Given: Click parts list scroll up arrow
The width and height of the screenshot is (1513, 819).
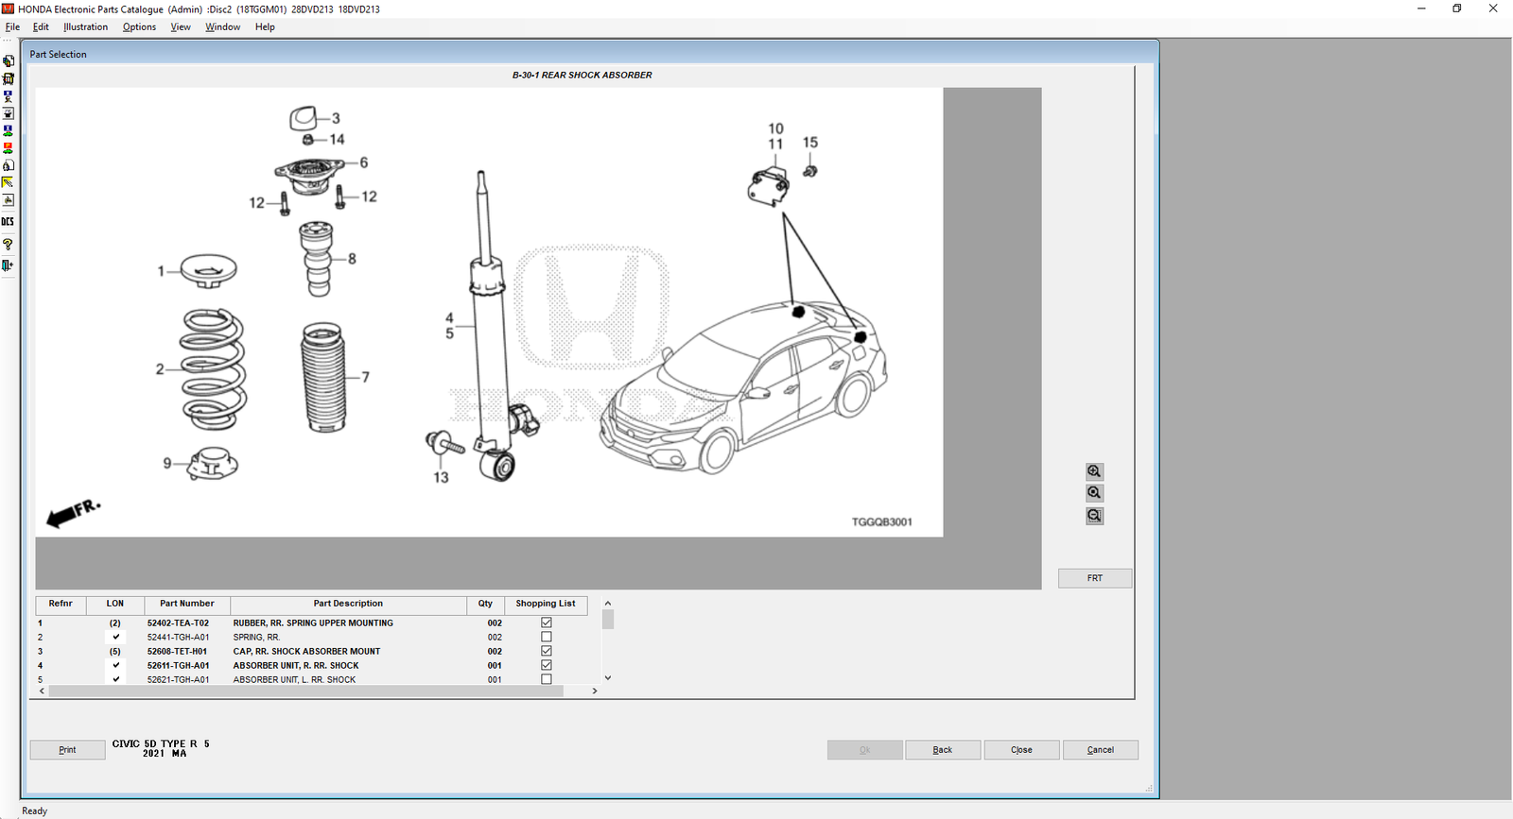Looking at the screenshot, I should (608, 603).
